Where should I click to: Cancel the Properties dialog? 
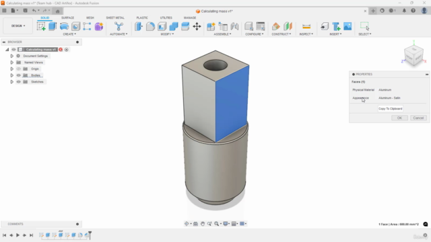(x=418, y=118)
